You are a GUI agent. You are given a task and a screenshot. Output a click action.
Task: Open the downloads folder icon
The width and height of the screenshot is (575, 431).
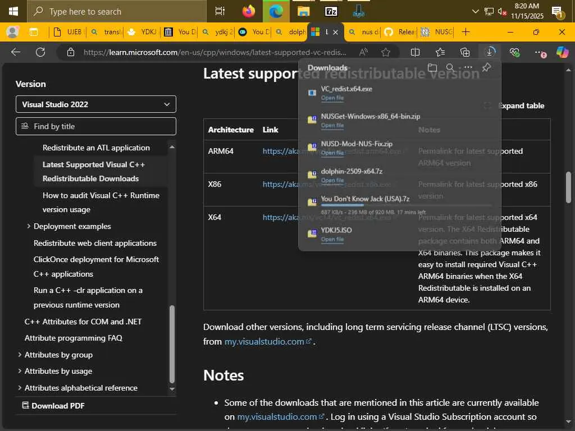point(432,67)
